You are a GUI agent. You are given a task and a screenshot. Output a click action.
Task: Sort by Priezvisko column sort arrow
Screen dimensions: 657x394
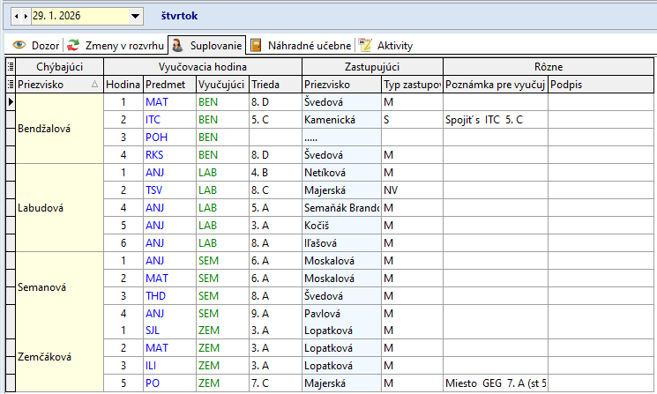(94, 85)
